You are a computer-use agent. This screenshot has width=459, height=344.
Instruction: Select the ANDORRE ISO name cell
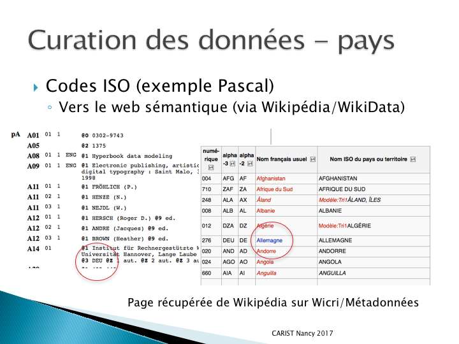tap(374, 251)
